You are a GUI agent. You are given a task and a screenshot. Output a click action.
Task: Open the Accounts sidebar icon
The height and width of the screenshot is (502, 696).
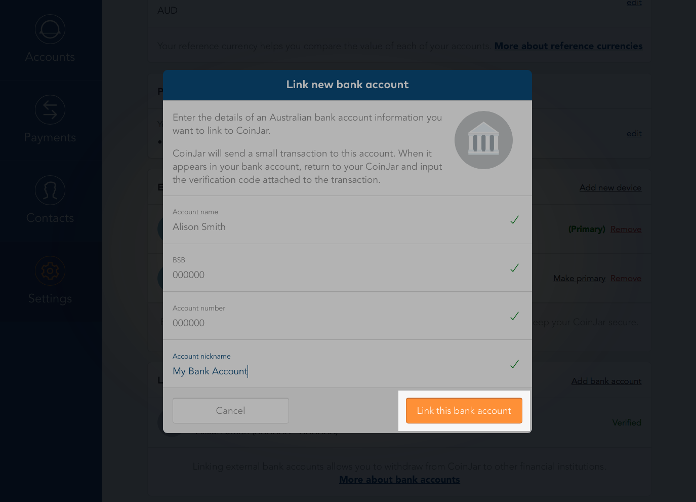50,29
